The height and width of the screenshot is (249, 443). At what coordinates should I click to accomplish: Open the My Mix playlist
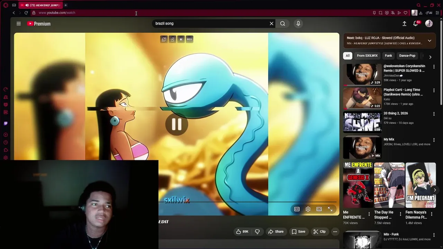[362, 148]
